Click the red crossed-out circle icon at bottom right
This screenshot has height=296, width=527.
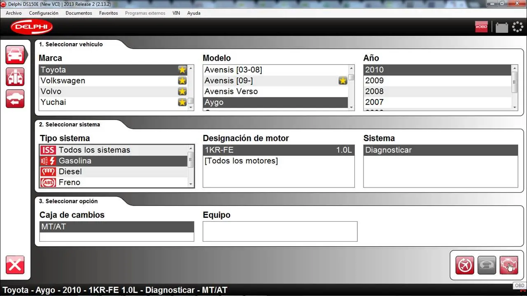click(x=464, y=265)
